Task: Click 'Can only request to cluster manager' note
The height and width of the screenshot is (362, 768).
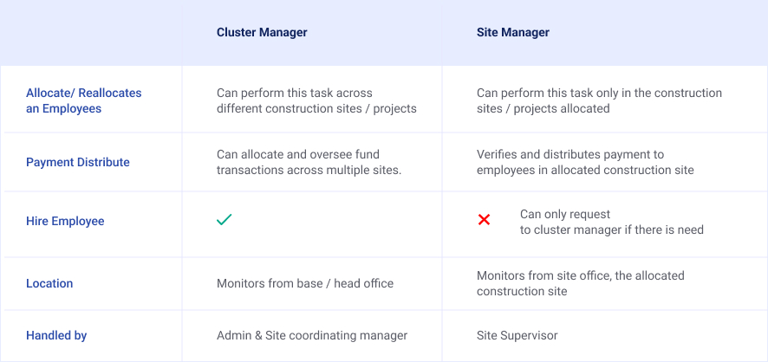Action: click(x=611, y=222)
